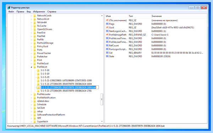
Task: Click the State DWORD value icon
Action: 107,56
